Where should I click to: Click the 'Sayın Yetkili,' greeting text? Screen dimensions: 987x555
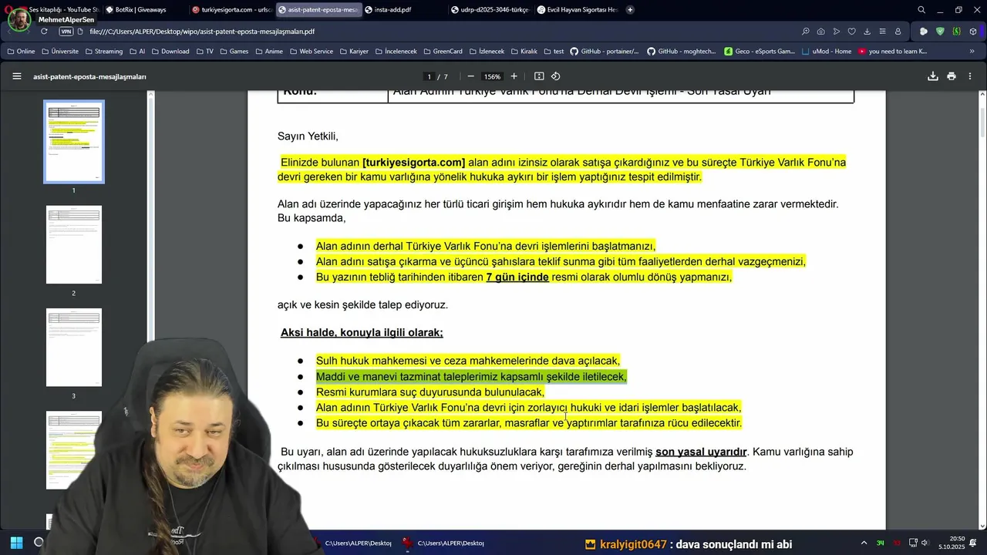[x=308, y=136]
